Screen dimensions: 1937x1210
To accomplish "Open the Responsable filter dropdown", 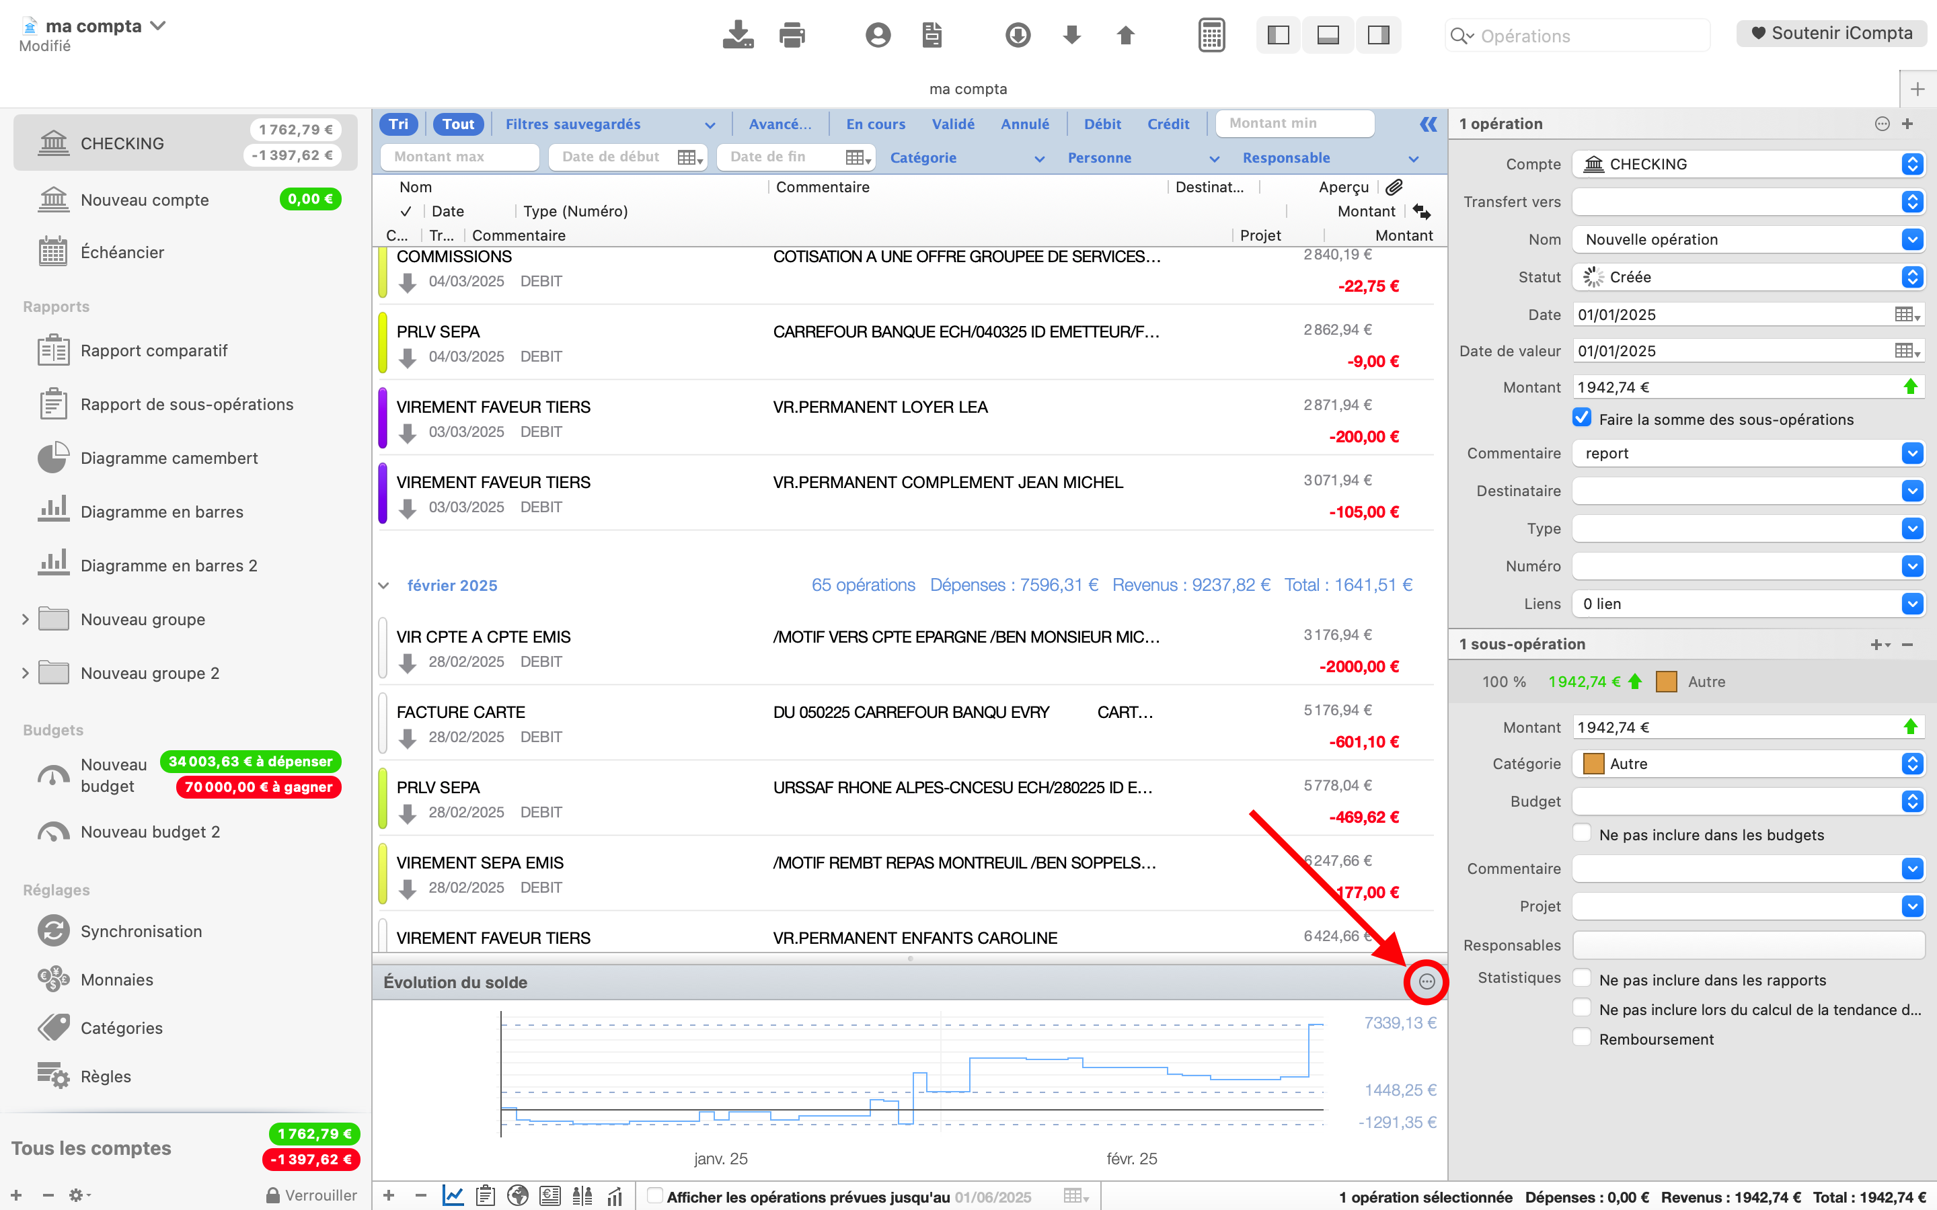I will click(x=1330, y=158).
